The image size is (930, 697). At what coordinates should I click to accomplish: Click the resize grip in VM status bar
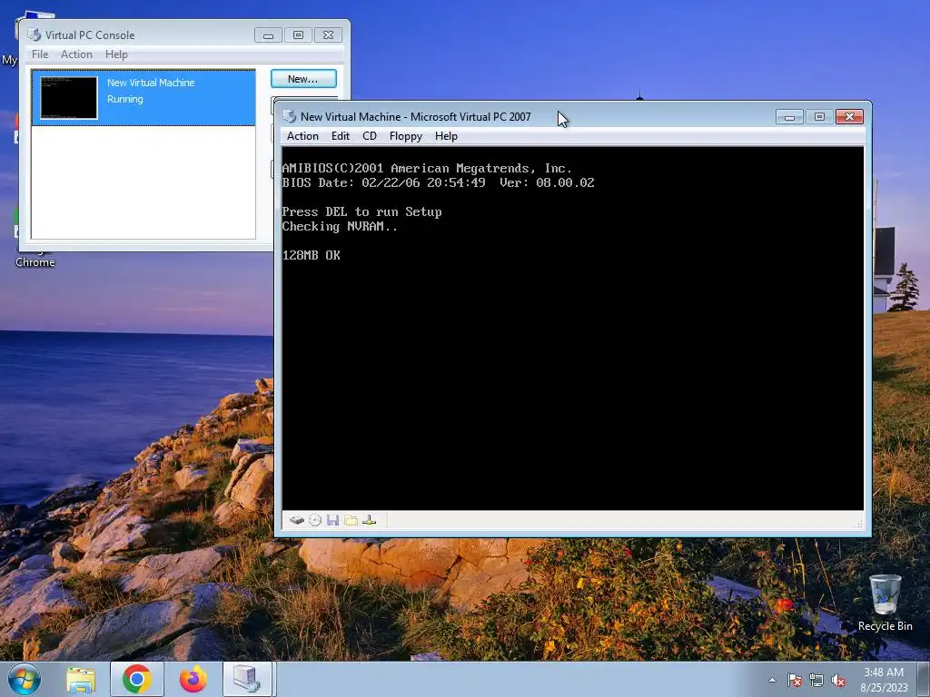click(x=859, y=524)
